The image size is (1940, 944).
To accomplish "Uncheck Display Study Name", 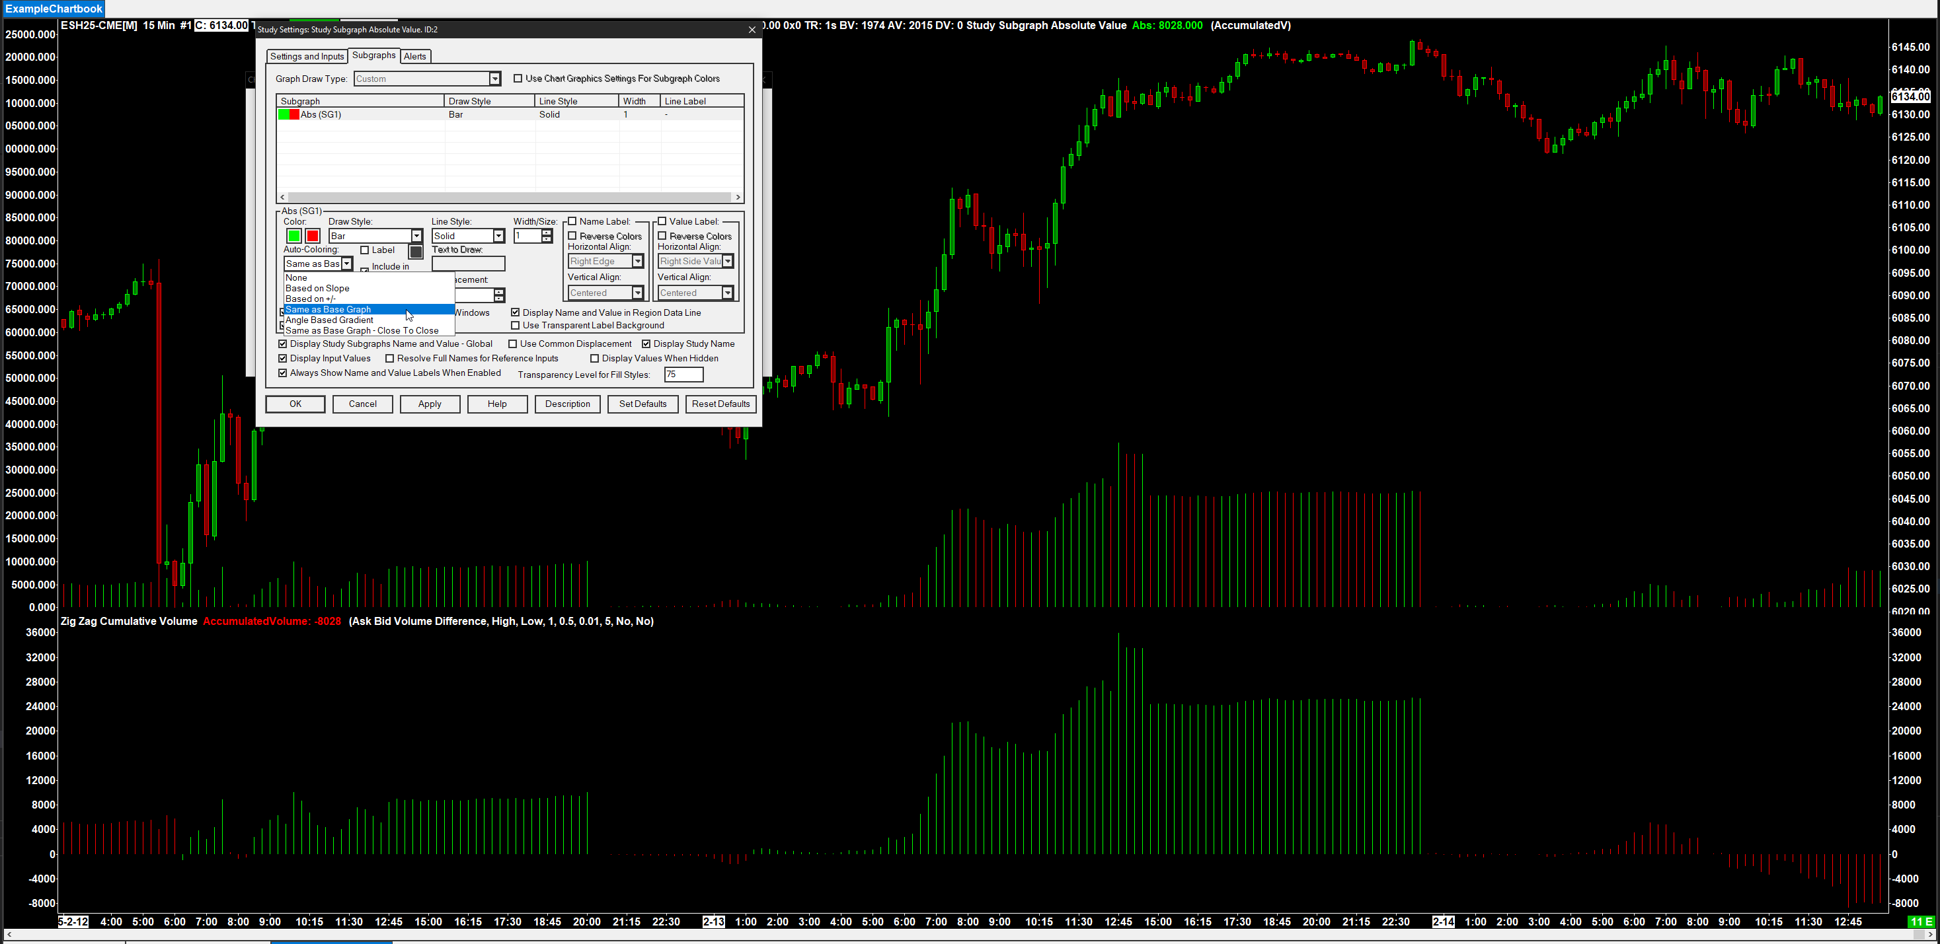I will point(646,344).
